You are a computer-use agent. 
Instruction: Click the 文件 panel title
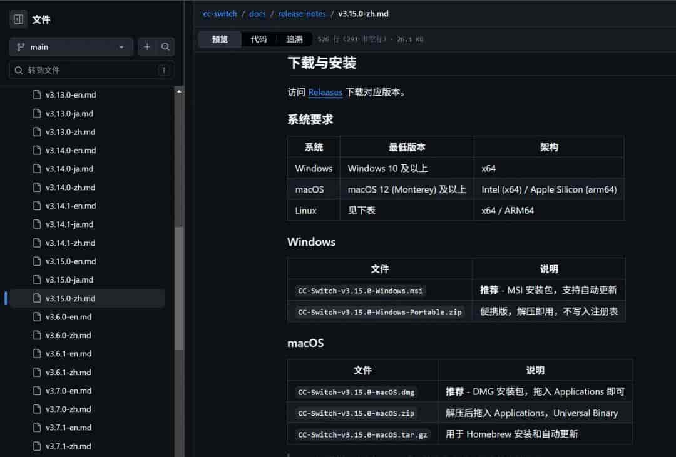(x=41, y=19)
